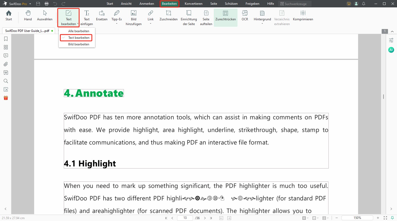This screenshot has height=221, width=397.
Task: Print the document via printer icon
Action: (x=47, y=4)
